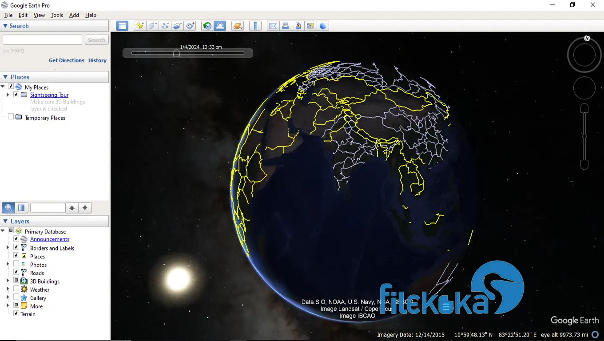Click the streaming status circle in status bar
Viewport: 604px width, 341px height.
(x=595, y=335)
